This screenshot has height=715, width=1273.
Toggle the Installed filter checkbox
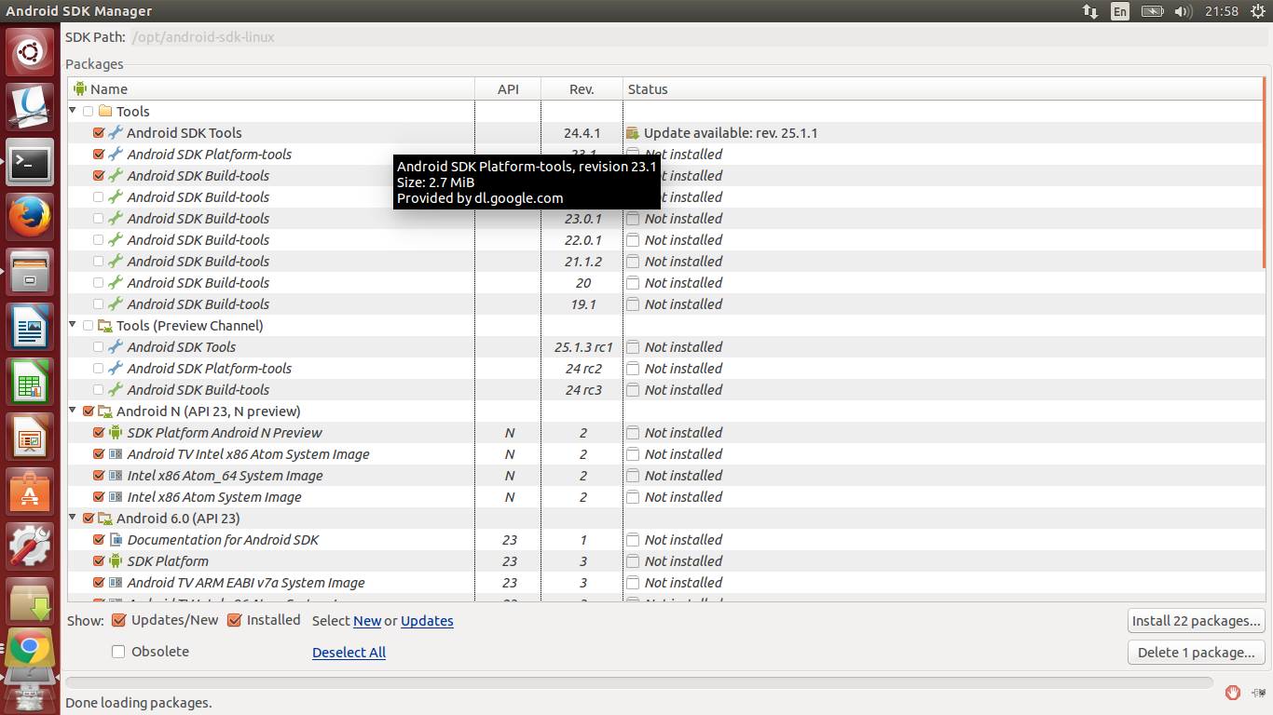pos(234,620)
